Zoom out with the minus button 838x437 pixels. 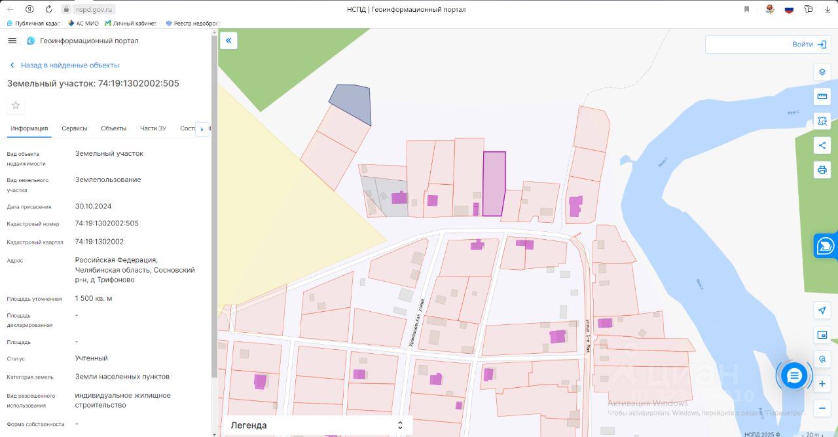822,408
